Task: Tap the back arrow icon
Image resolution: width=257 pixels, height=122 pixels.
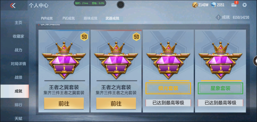Action: 13,5
